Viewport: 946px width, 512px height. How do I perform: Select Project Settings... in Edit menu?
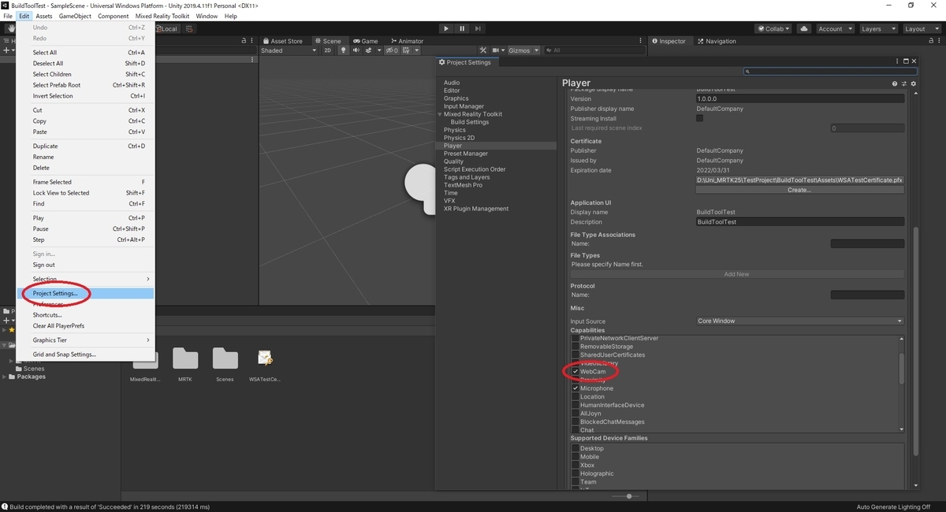[85, 293]
